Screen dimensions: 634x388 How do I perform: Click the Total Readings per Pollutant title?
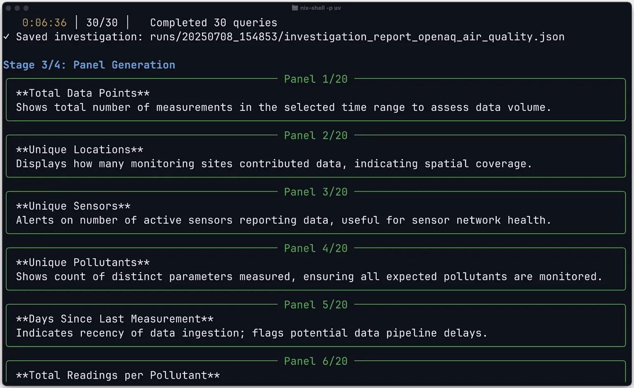click(118, 375)
